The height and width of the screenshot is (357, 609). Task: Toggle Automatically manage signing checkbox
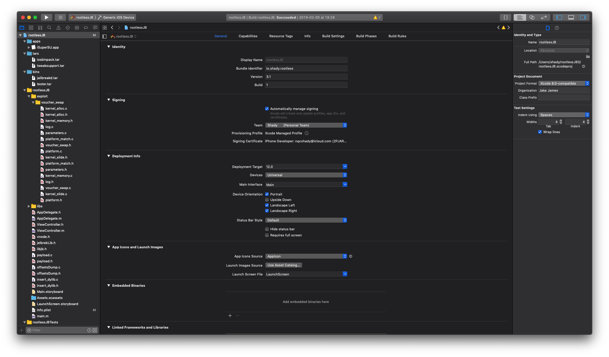(267, 109)
